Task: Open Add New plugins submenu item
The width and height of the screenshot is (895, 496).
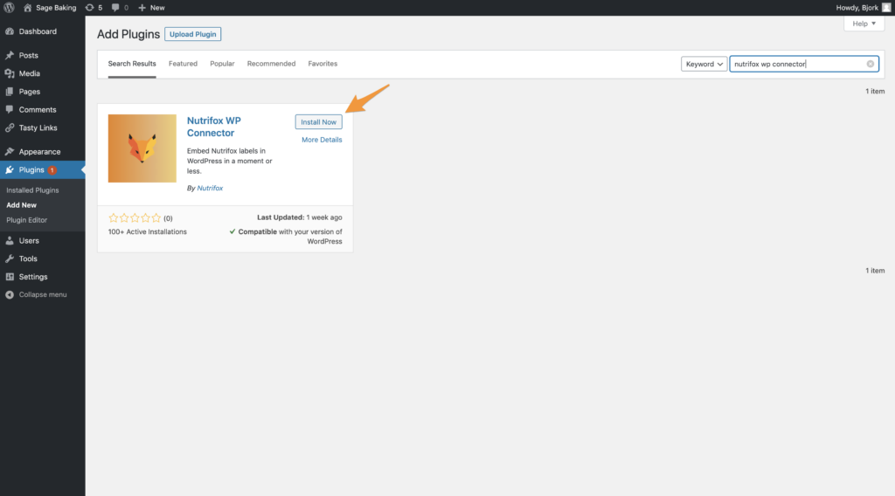Action: point(21,204)
